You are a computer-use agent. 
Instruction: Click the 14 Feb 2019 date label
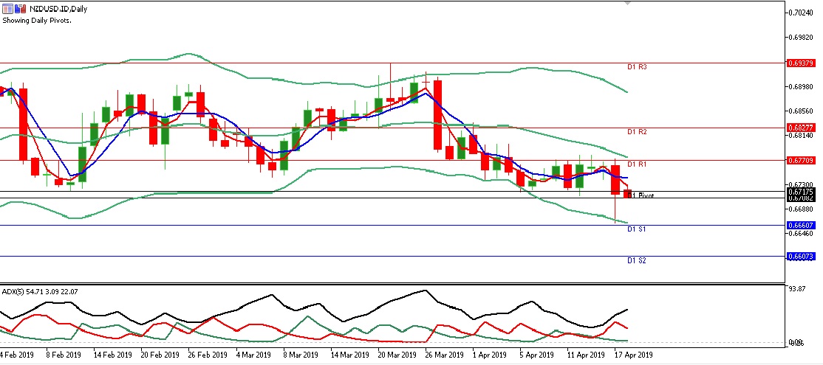coord(112,355)
